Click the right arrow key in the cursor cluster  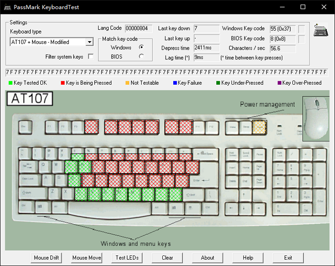(x=258, y=208)
